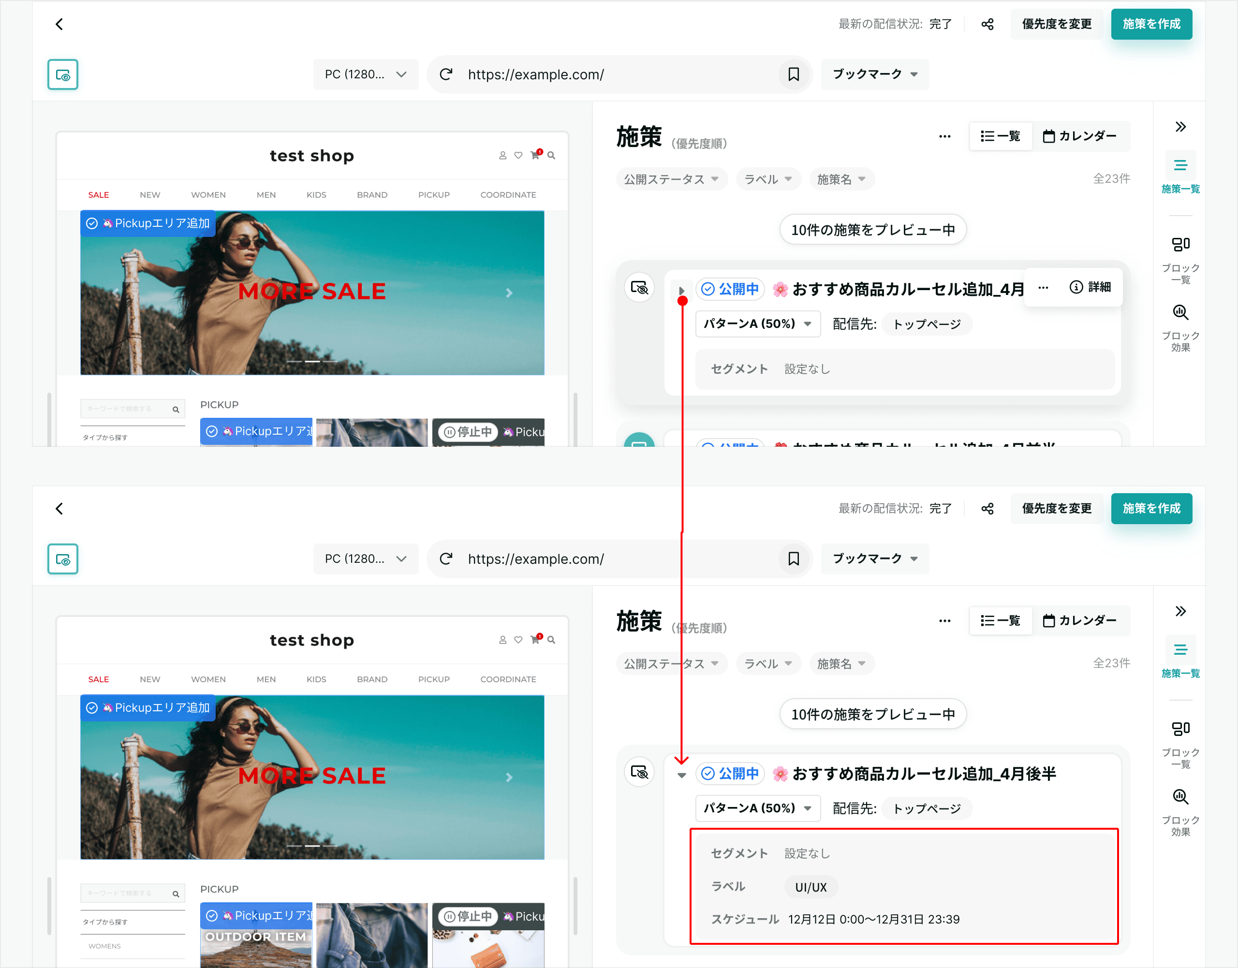Open ブロック一覧 in bottom panel sidebar

(1180, 745)
